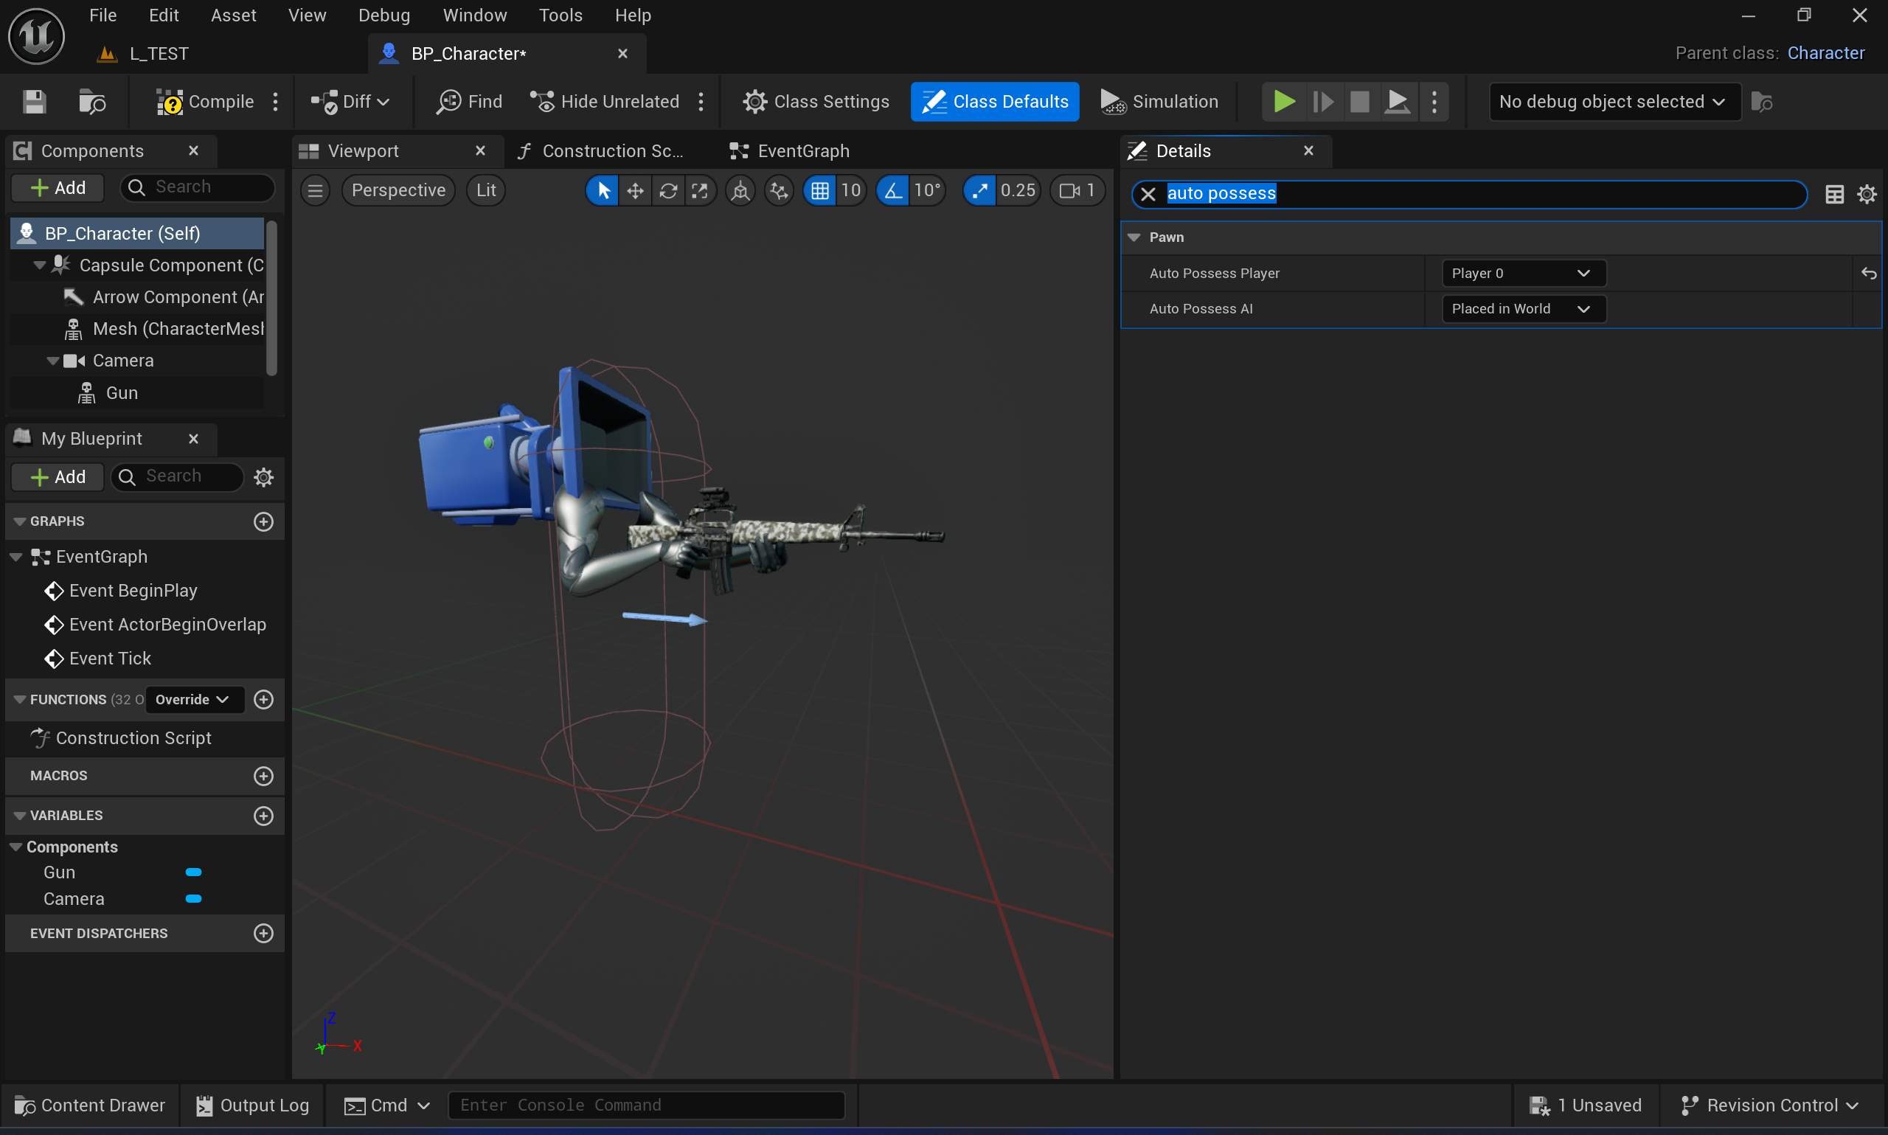Open Auto Possess AI dropdown
This screenshot has height=1135, width=1888.
coord(1522,309)
